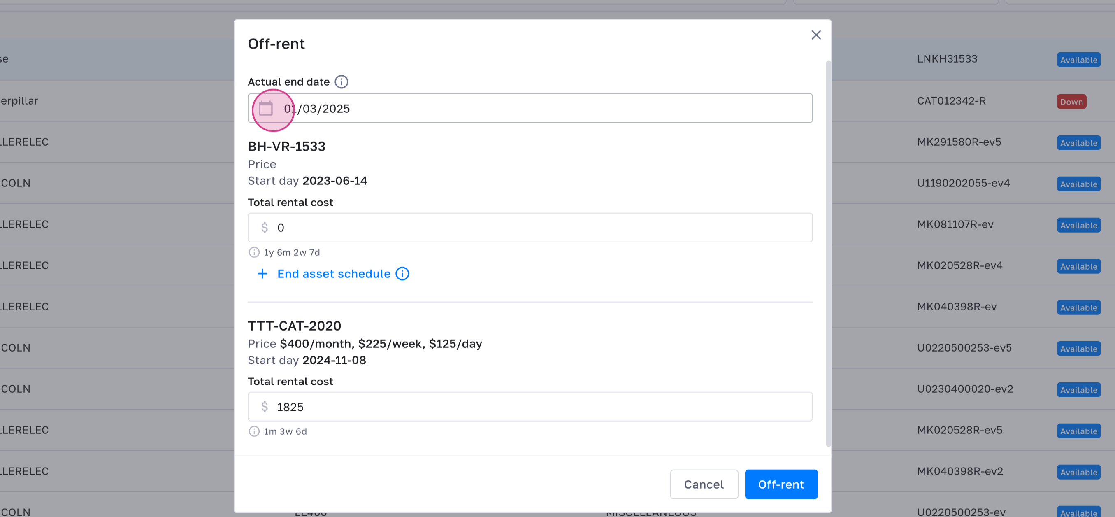
Task: Close the Off-rent dialog with X
Action: coord(815,35)
